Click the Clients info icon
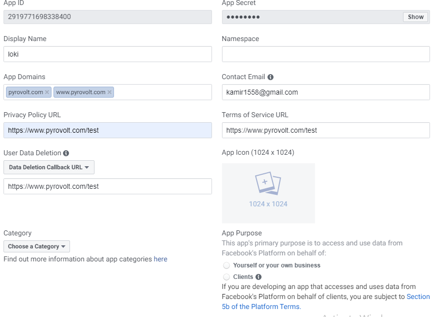This screenshot has height=317, width=436. click(x=258, y=277)
